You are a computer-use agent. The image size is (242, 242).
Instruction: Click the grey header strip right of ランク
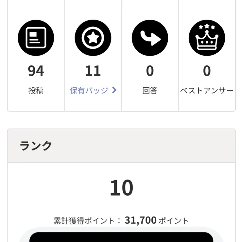pyautogui.click(x=147, y=146)
